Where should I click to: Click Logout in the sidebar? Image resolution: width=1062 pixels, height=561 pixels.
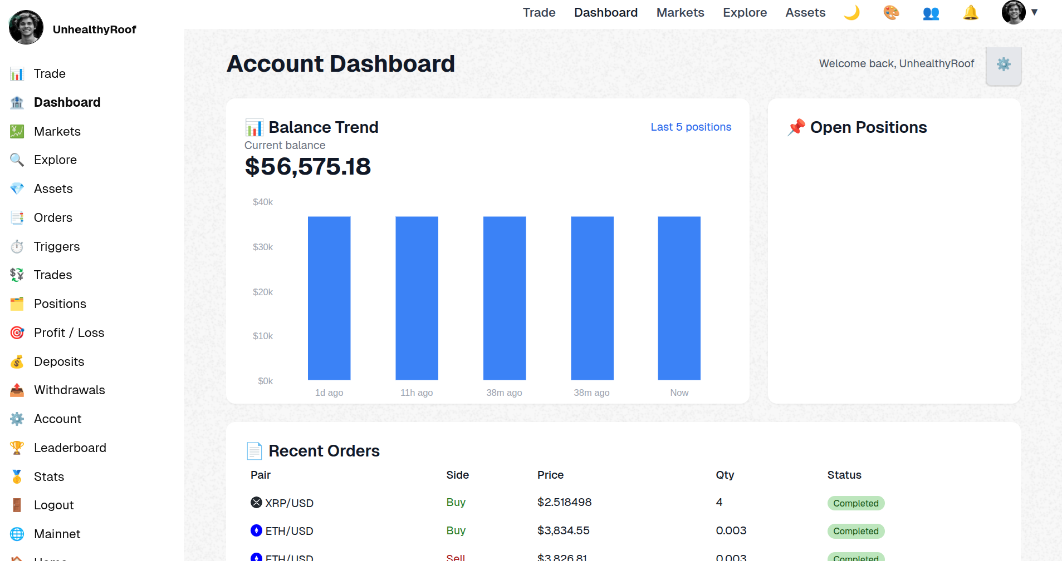[53, 505]
